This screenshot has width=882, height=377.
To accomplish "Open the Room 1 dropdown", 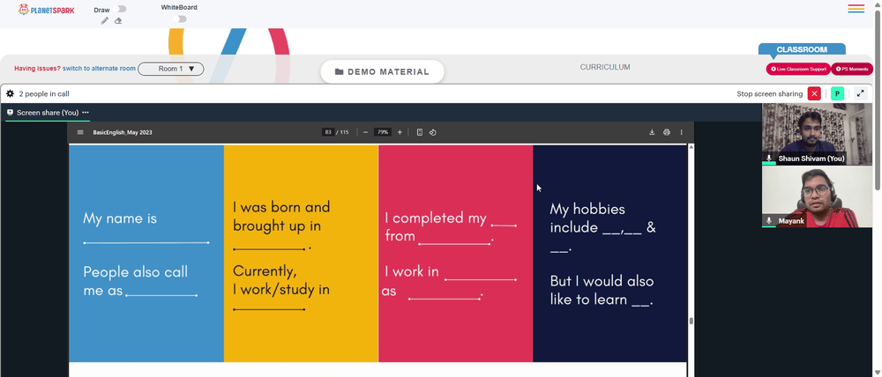I will point(171,69).
